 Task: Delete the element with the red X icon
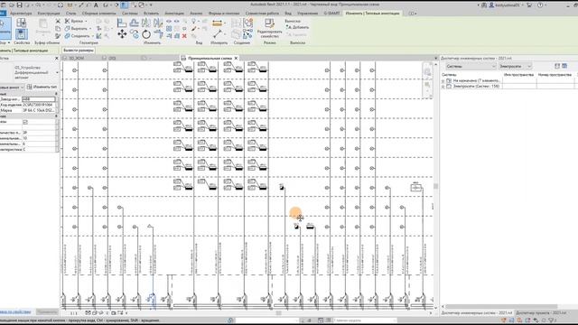184,36
